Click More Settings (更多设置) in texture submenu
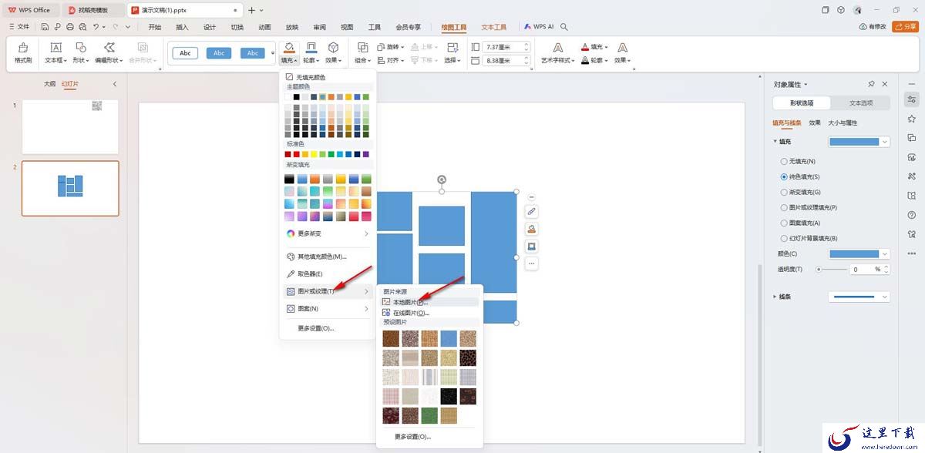The width and height of the screenshot is (925, 453). point(413,436)
